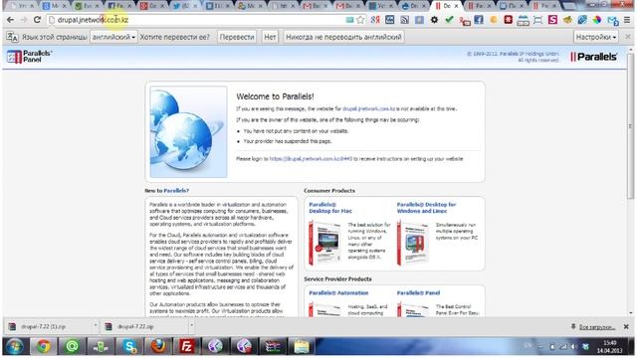Open FileZilla from the taskbar
637x358 pixels.
tap(186, 347)
